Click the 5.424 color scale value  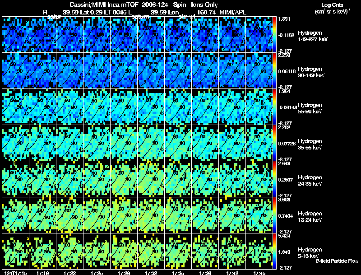click(284, 236)
